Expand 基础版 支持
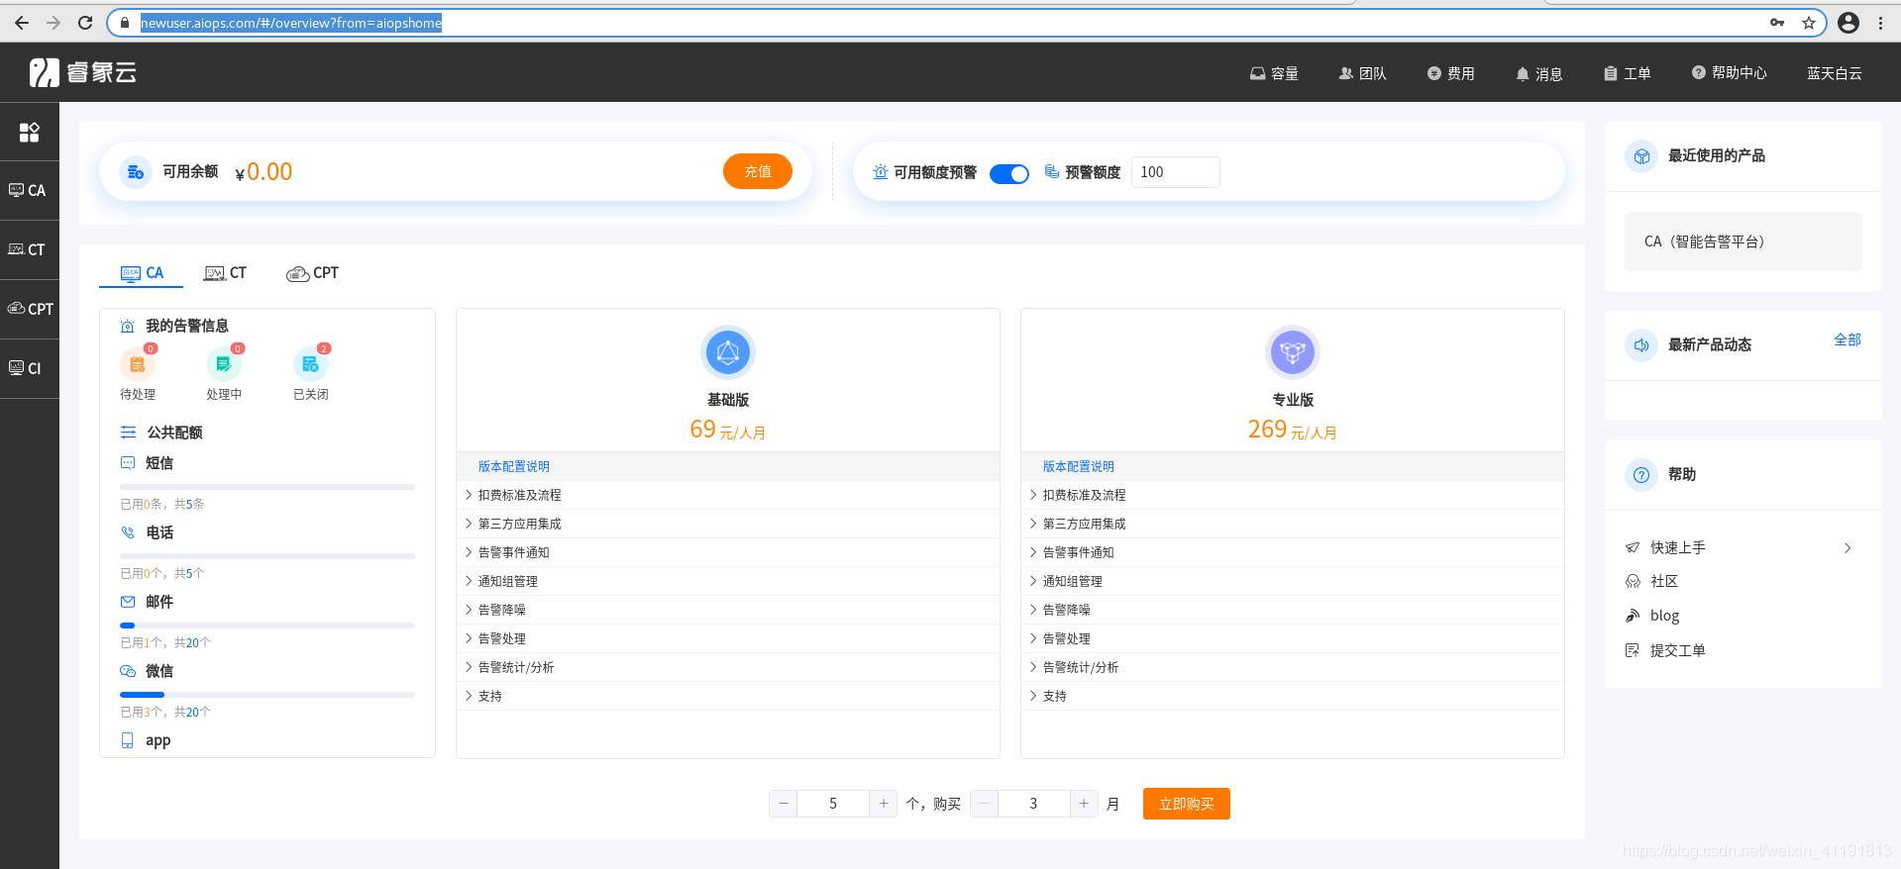 click(728, 696)
